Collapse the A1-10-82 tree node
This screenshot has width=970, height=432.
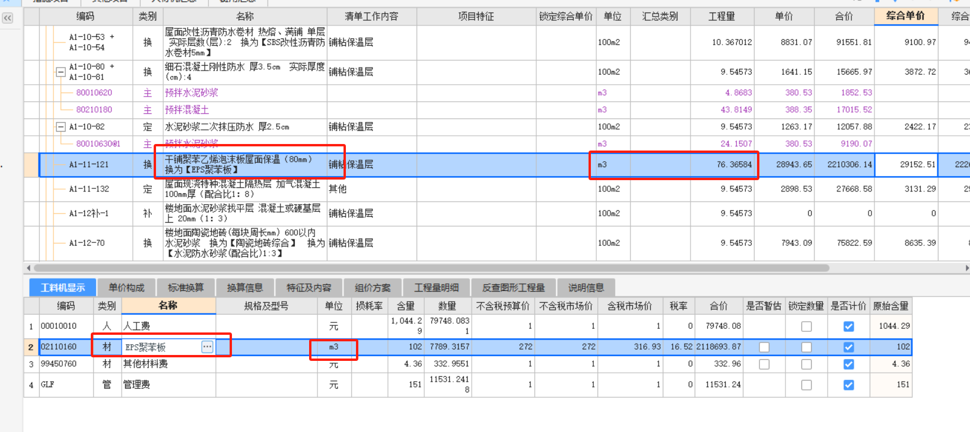pos(60,127)
